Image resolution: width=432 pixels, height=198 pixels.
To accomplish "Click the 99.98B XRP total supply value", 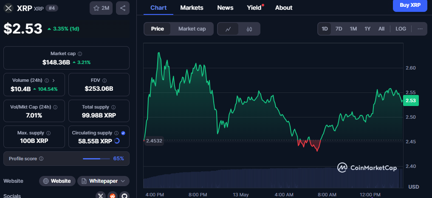I will point(99,115).
